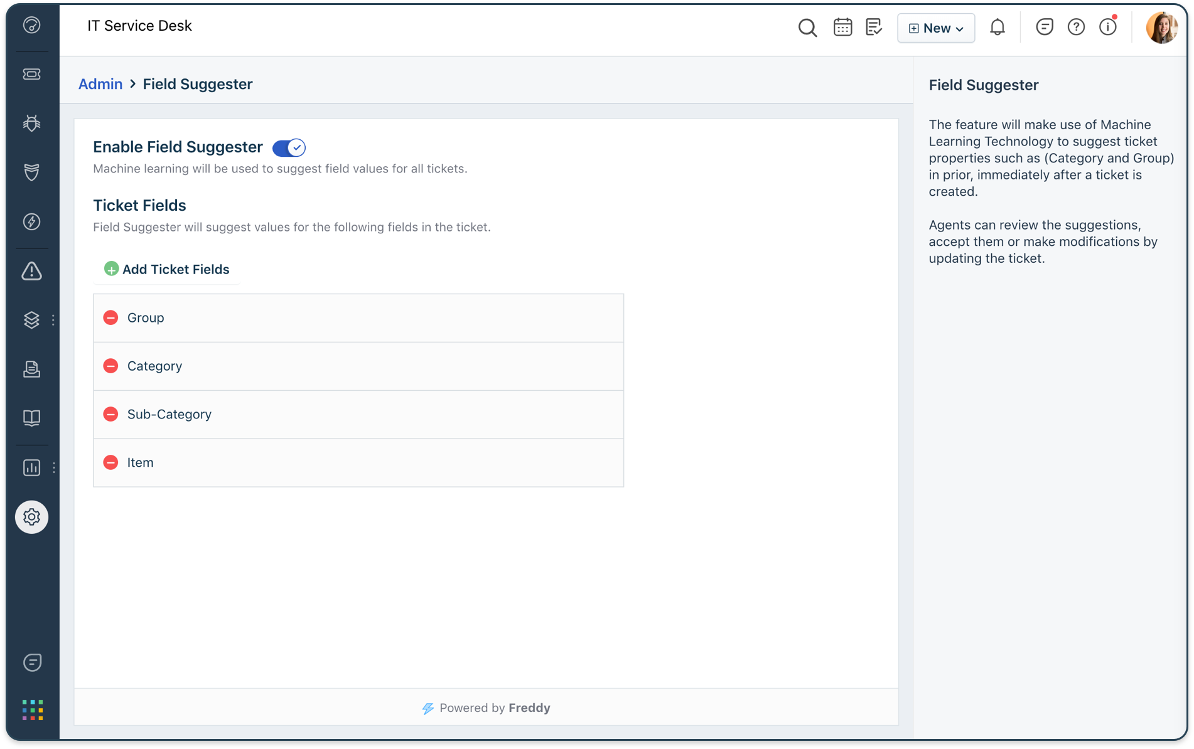Remove the Sub-Category ticket field
1194x749 pixels.
[110, 415]
